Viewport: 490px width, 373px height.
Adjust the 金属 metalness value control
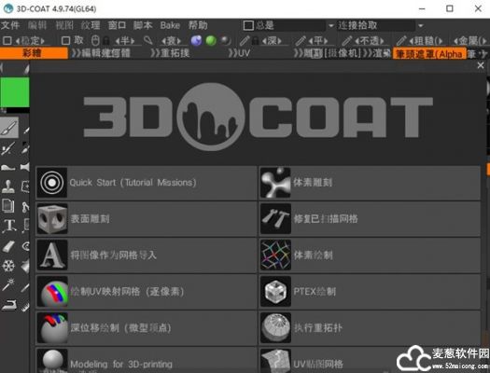[470, 41]
